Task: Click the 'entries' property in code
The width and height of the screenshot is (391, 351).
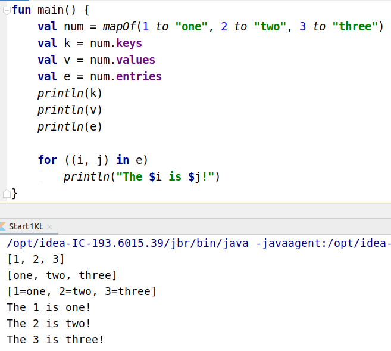Action: pyautogui.click(x=139, y=76)
